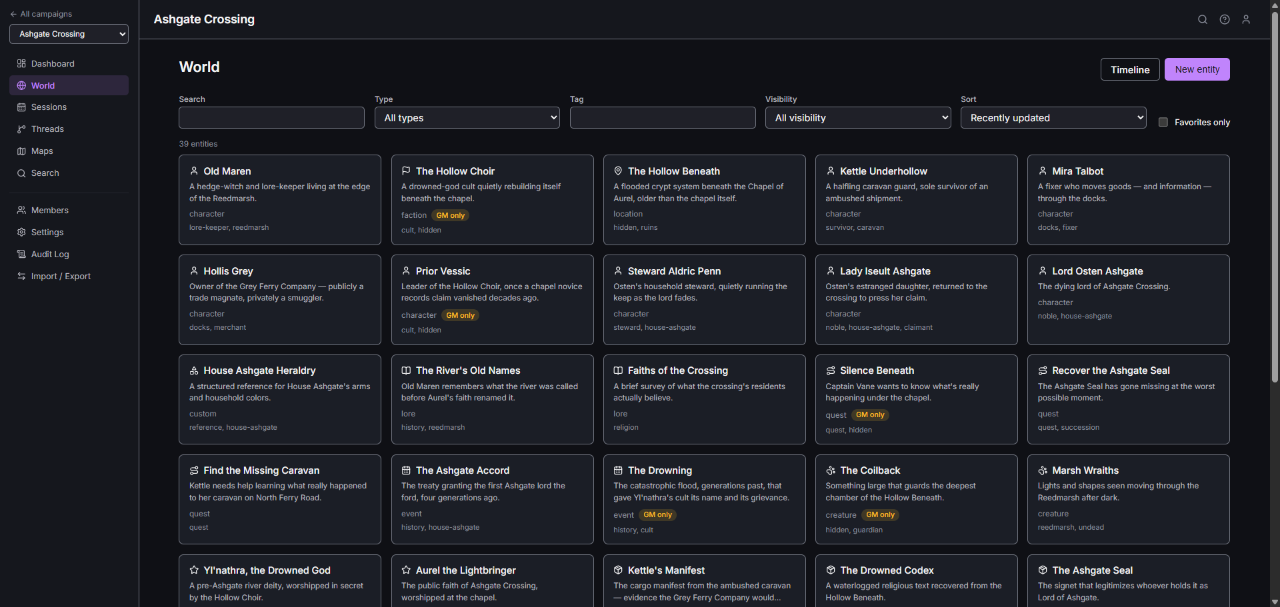Screen dimensions: 1280x607
Task: Click the Members people icon in sidebar
Action: [x=21, y=210]
